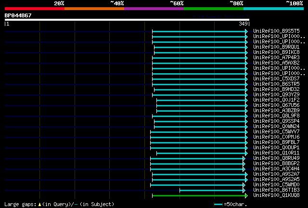The width and height of the screenshot is (308, 208).
Task: Click the arrowhead ending the A7P4R3 alignment
Action: 246,58
